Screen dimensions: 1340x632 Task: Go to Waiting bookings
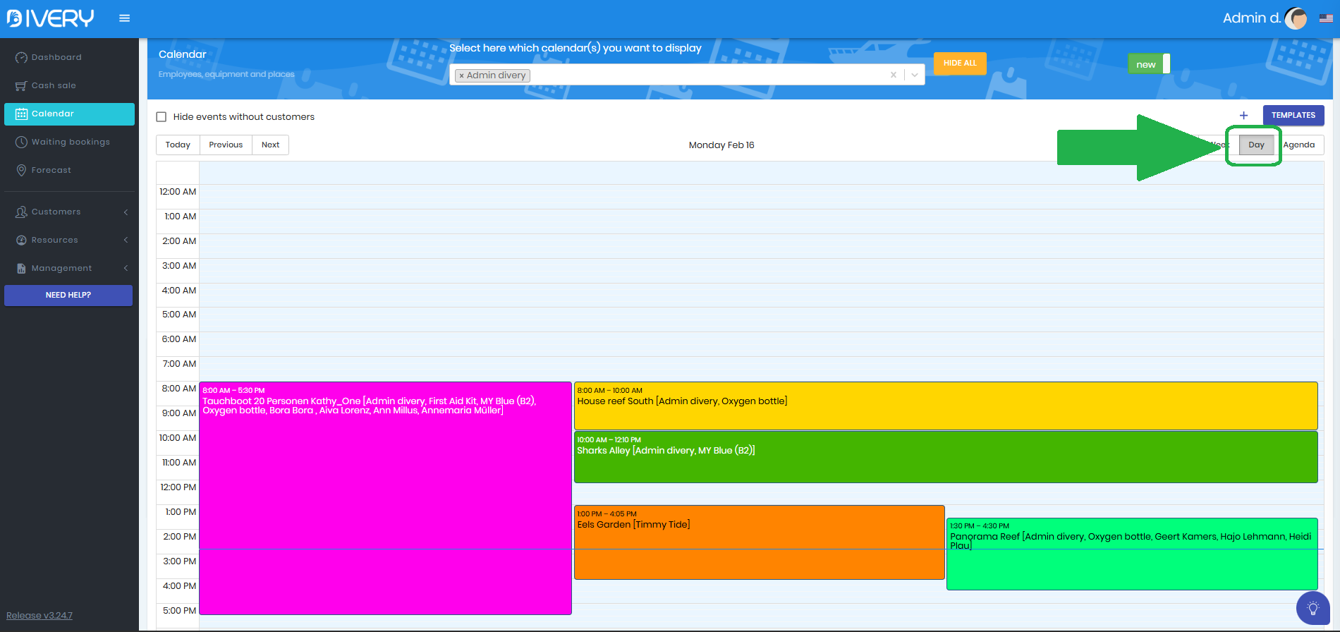(71, 142)
